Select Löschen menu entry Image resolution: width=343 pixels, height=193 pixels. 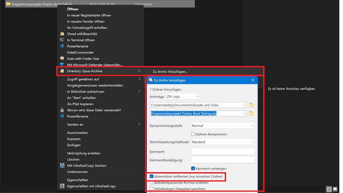[73, 159]
